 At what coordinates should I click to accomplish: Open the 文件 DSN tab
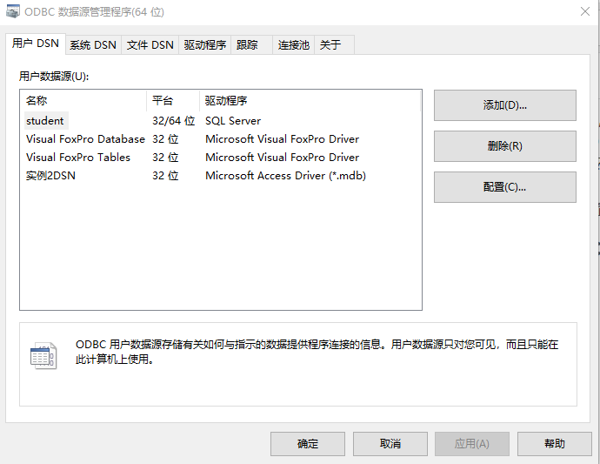[150, 45]
